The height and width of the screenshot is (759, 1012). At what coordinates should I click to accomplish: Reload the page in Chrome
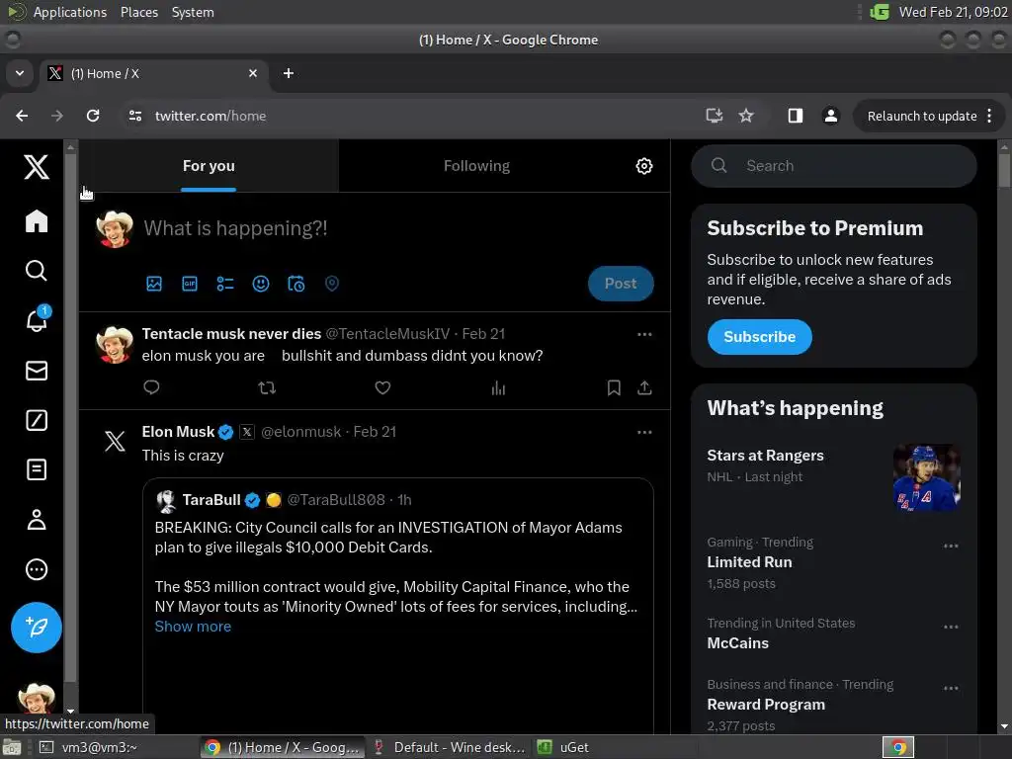click(93, 116)
